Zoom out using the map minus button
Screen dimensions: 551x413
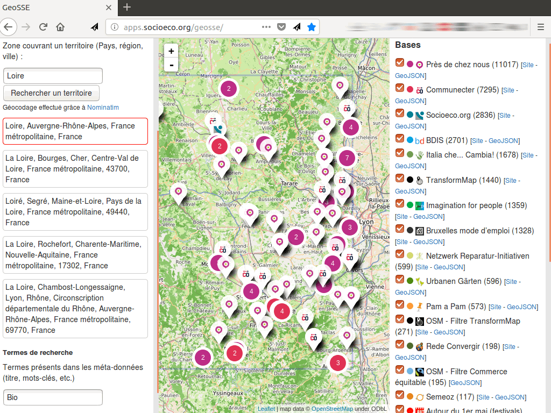tap(171, 65)
